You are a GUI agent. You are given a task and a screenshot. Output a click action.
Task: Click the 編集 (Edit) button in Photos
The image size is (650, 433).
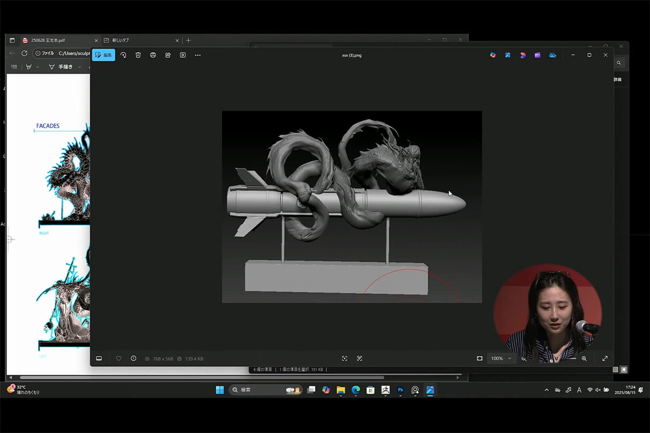click(103, 55)
